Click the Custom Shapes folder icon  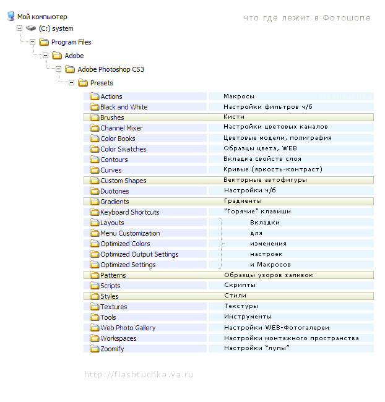95,181
